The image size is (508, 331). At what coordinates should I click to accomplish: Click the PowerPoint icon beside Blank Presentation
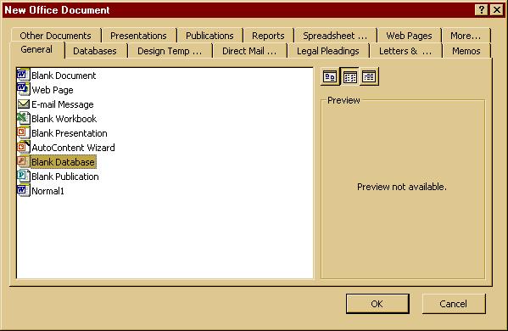click(x=24, y=133)
